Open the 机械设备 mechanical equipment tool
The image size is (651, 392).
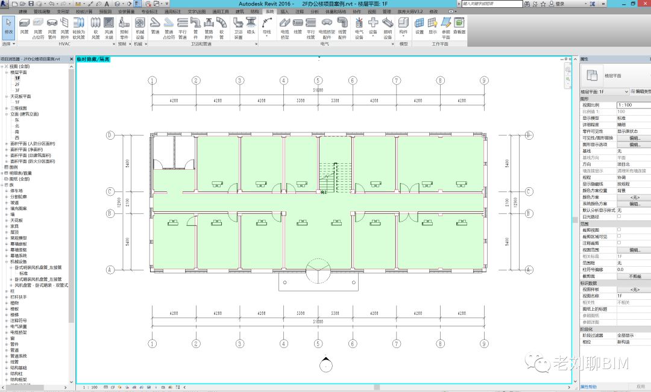[140, 28]
